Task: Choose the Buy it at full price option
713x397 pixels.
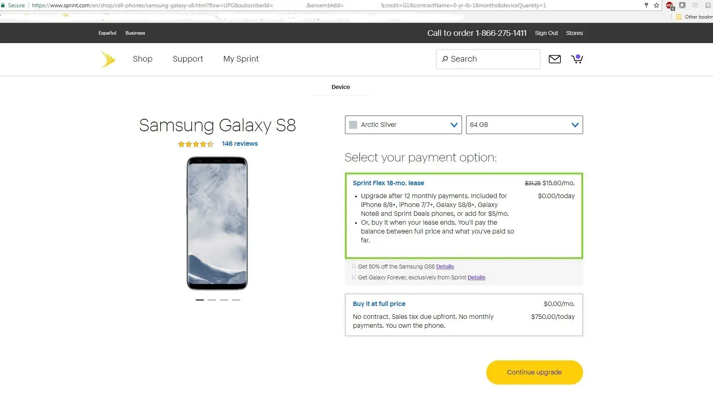Action: (379, 304)
